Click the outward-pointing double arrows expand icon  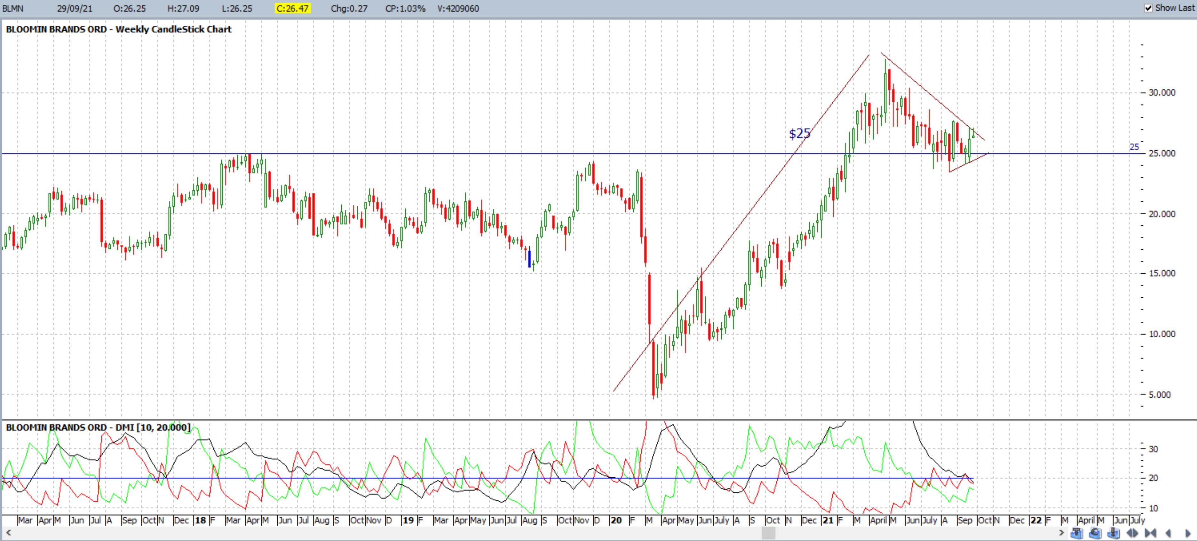1132,533
